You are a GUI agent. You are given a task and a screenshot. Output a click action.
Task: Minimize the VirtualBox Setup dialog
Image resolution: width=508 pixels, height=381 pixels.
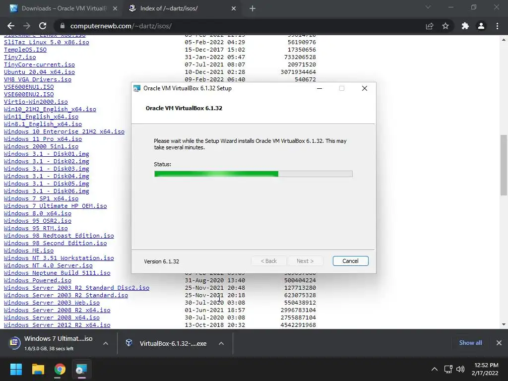point(319,88)
